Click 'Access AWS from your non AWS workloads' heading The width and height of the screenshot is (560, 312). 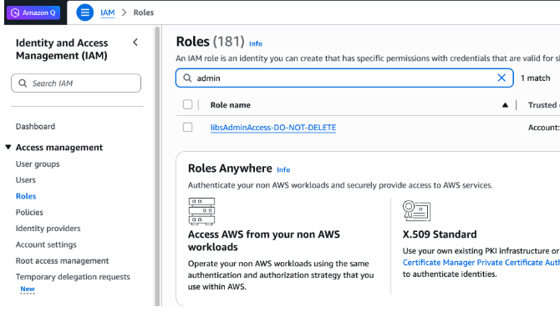[x=264, y=241]
